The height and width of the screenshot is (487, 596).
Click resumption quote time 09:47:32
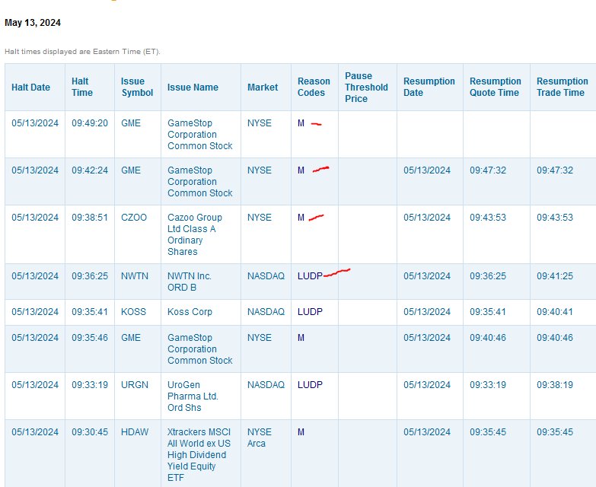click(488, 170)
